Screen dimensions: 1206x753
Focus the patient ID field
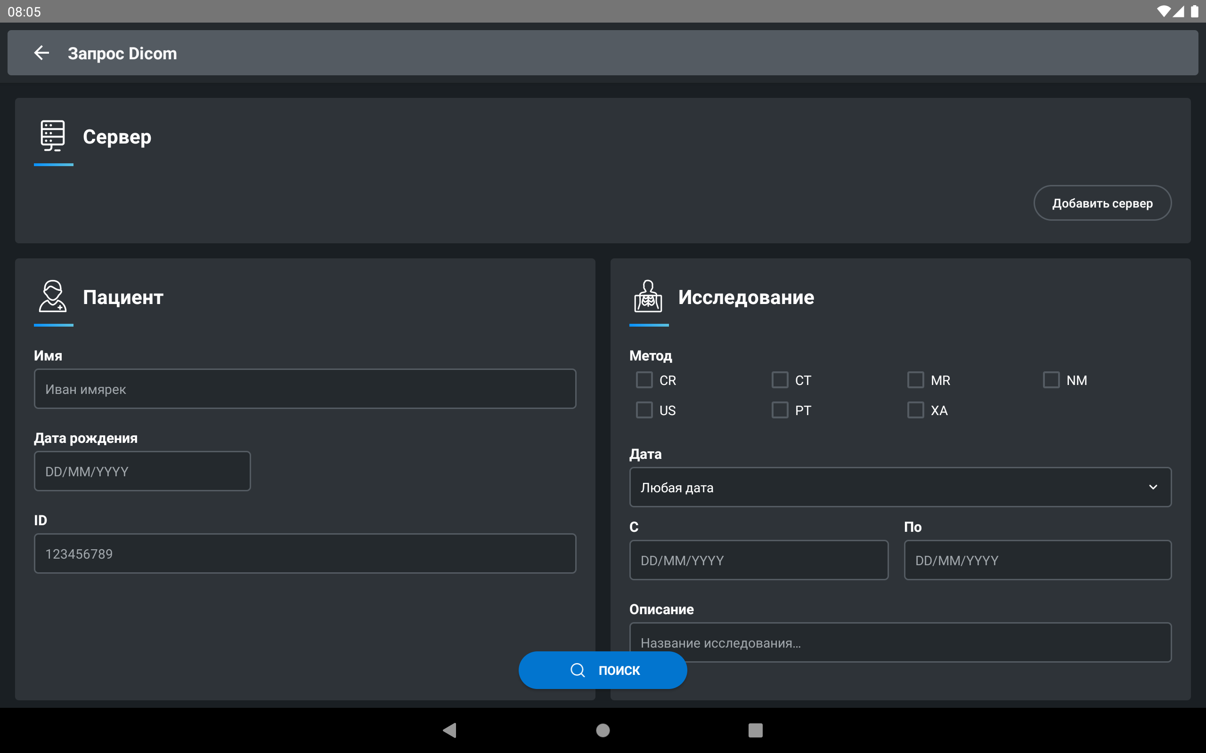[x=305, y=553]
